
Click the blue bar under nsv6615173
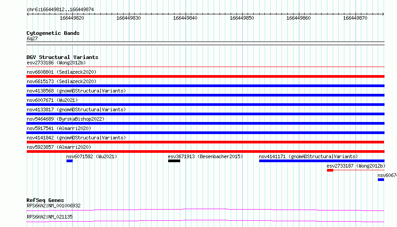(x=205, y=86)
